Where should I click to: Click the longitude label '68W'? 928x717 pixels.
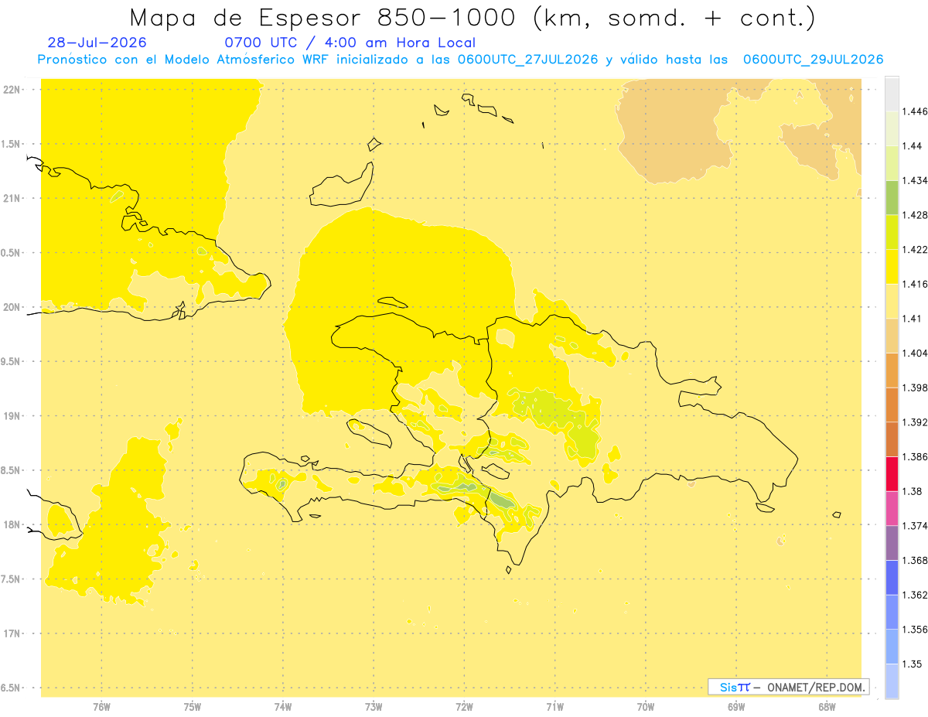tap(827, 707)
